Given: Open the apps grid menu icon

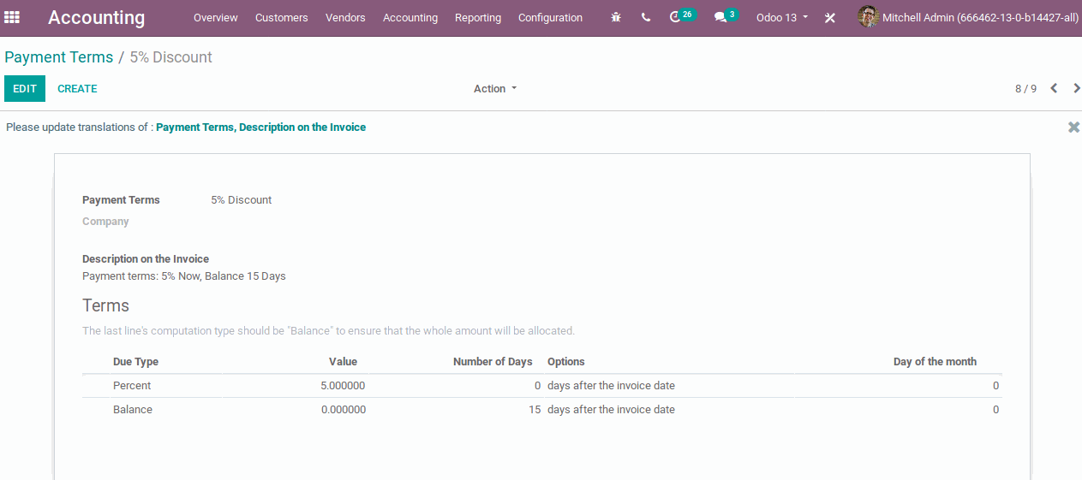Looking at the screenshot, I should (x=12, y=17).
